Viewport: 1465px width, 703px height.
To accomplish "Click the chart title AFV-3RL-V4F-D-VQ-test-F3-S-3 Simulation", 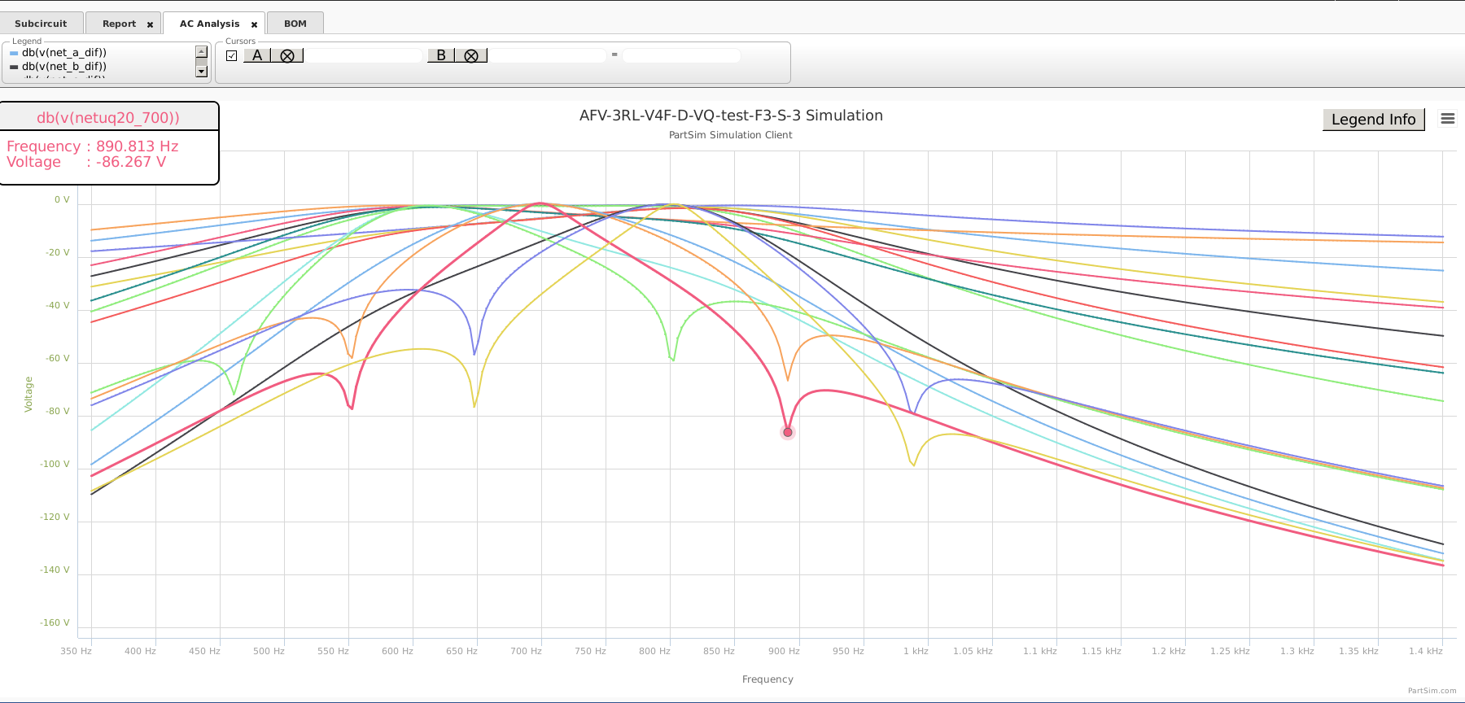I will click(x=731, y=116).
